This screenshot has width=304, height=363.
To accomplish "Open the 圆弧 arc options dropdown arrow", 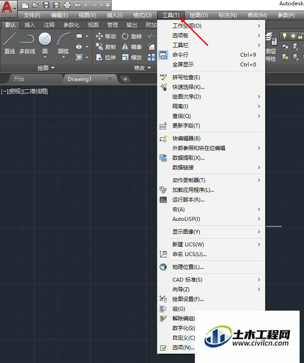I will coord(63,57).
